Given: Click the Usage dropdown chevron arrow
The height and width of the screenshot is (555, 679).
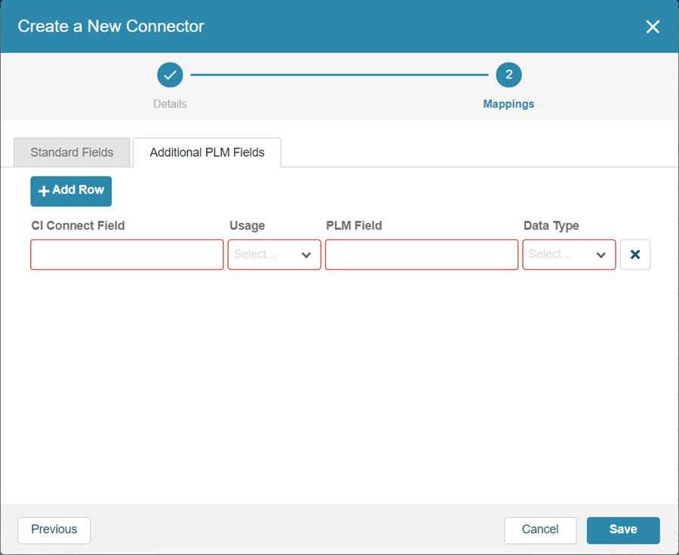Looking at the screenshot, I should point(306,255).
